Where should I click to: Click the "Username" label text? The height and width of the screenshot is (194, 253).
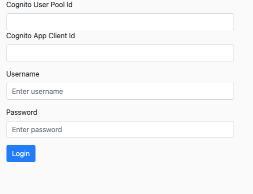coord(23,74)
